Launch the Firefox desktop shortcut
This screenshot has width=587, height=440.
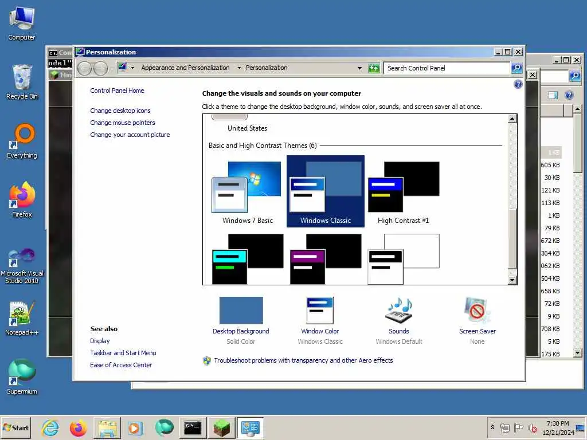[22, 200]
